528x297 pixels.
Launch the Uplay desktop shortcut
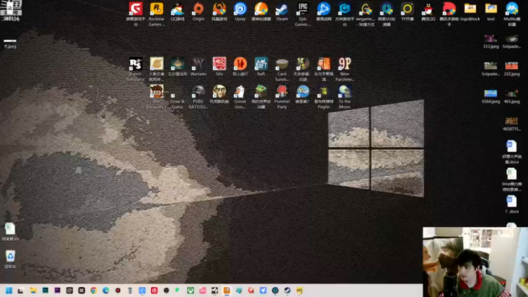[x=240, y=12]
